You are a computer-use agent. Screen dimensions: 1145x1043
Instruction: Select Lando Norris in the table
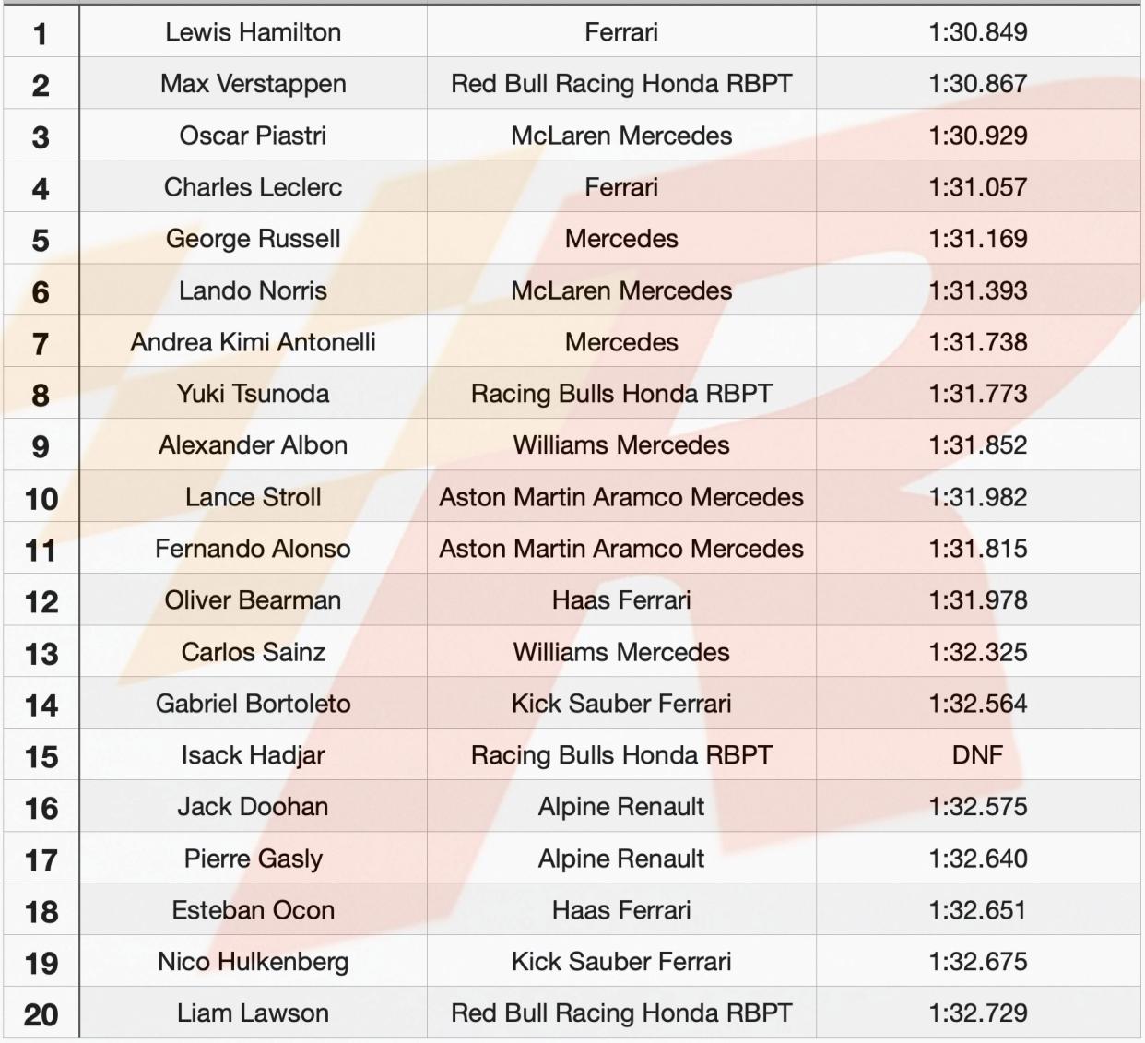(x=253, y=290)
